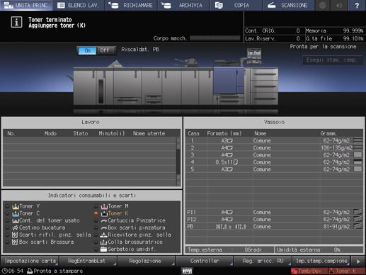Click Scarti rifil. pinz. sella icon

point(15,235)
